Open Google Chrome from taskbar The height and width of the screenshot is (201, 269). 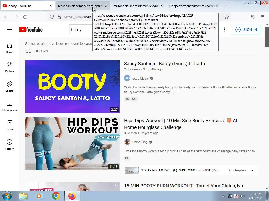56,196
